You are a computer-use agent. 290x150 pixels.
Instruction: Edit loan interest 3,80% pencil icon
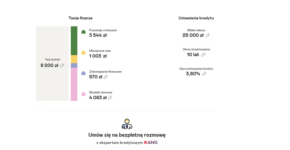204,74
